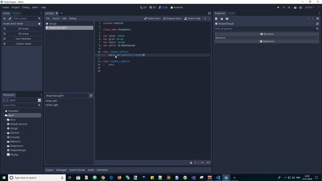
Task: Open the script editor File menu
Action: pyautogui.click(x=48, y=19)
